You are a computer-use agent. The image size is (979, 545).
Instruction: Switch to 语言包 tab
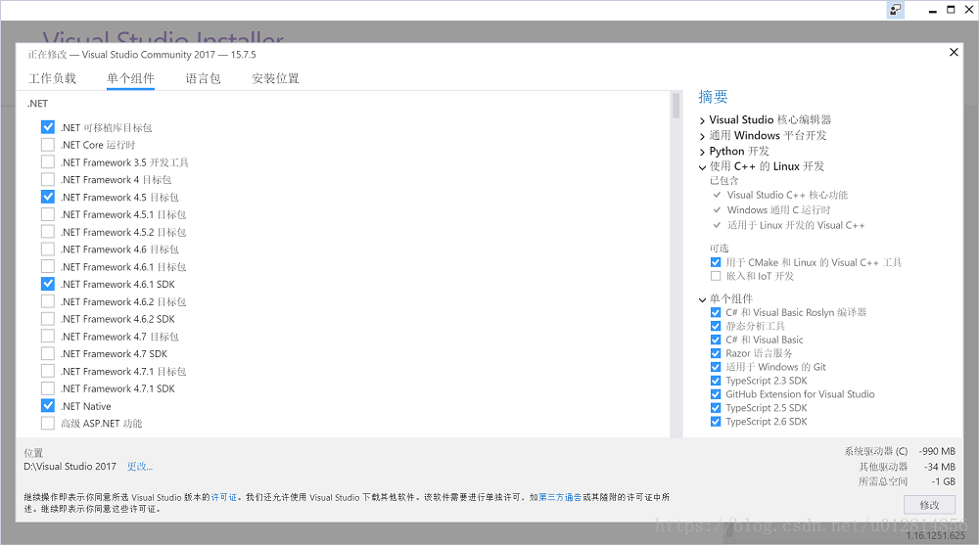(x=203, y=78)
